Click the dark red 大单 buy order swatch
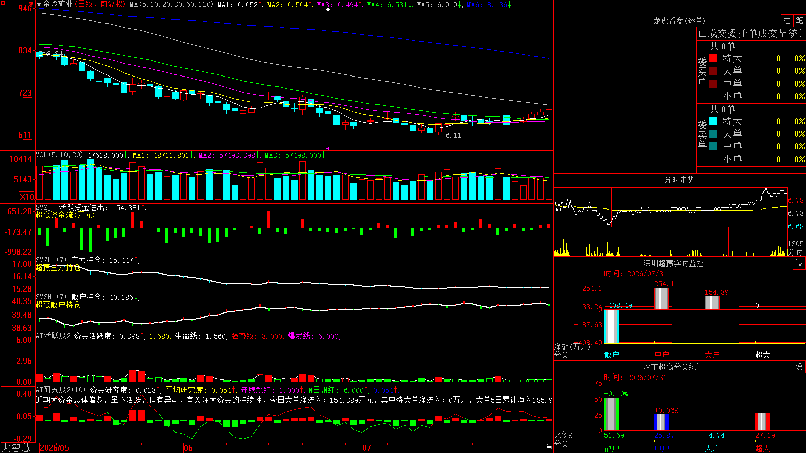Image resolution: width=806 pixels, height=453 pixels. point(713,71)
